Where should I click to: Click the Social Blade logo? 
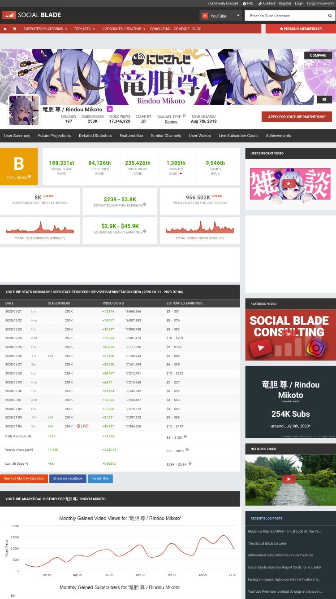click(x=31, y=15)
